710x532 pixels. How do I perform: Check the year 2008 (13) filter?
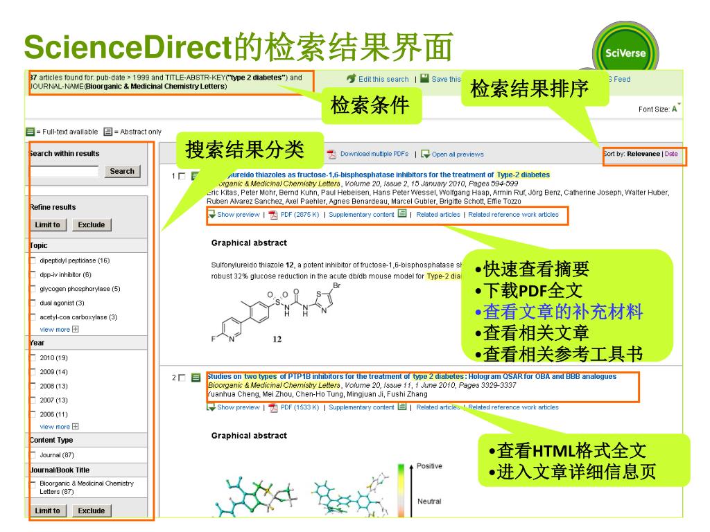point(33,386)
